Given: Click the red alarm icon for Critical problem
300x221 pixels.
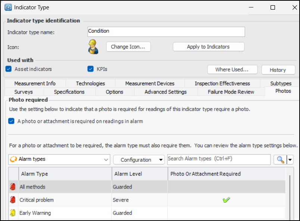Looking at the screenshot, I should point(13,200).
